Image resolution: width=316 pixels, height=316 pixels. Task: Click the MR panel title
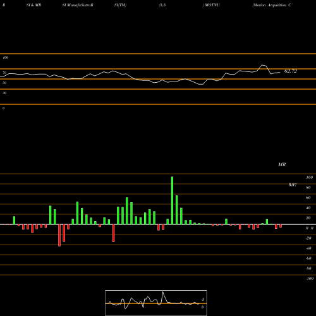[282, 164]
